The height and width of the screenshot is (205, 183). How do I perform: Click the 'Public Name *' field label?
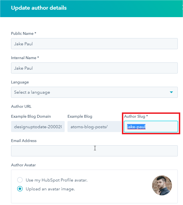click(x=24, y=33)
